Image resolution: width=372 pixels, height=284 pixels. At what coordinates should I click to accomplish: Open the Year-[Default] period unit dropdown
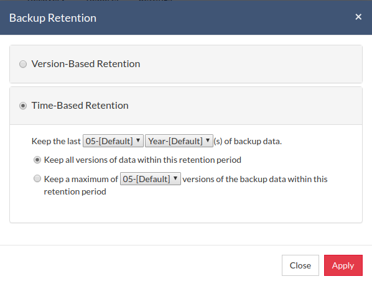[x=179, y=141]
